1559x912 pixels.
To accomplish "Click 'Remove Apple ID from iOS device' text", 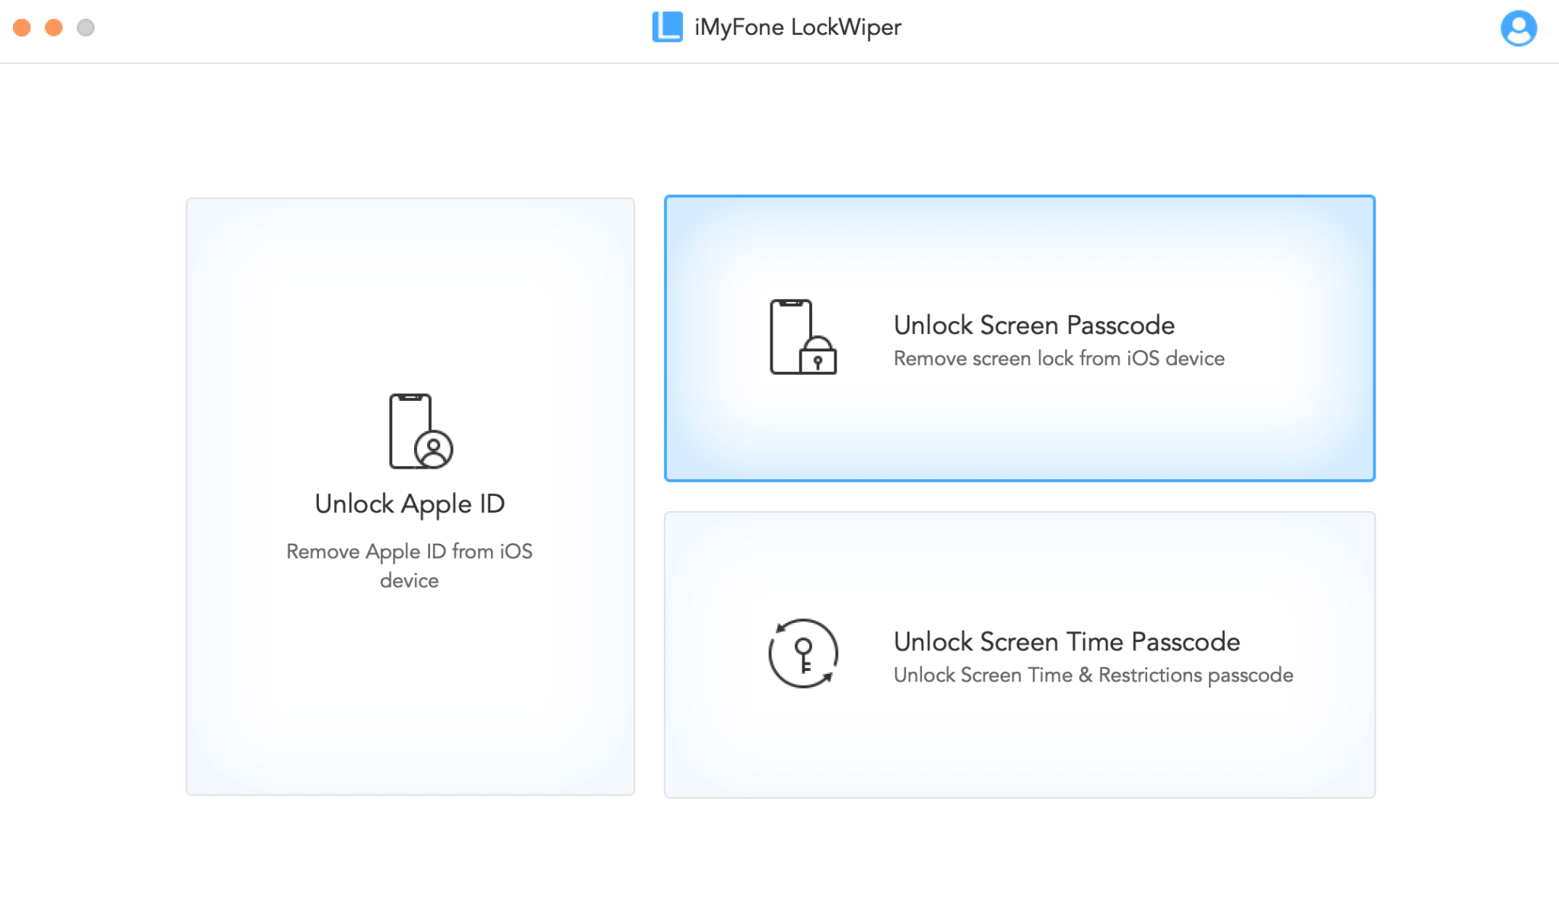I will pos(410,565).
